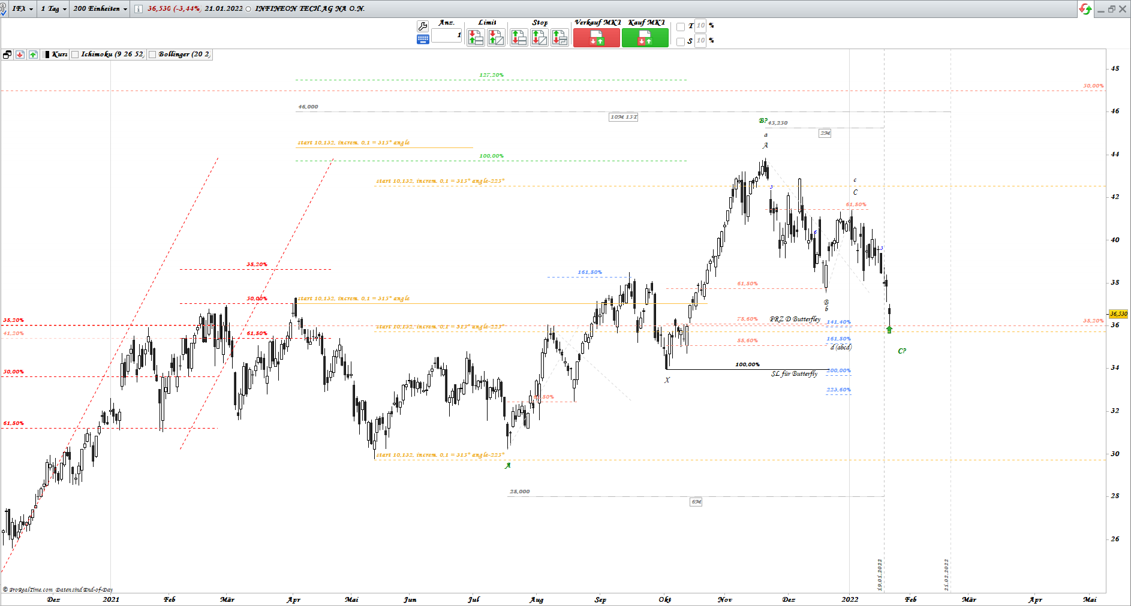1131x606 pixels.
Task: Click the blue 223,60% extension label
Action: [x=839, y=390]
